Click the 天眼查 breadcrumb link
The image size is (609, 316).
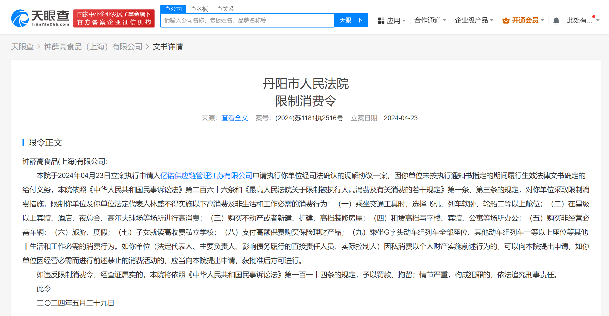[x=22, y=47]
